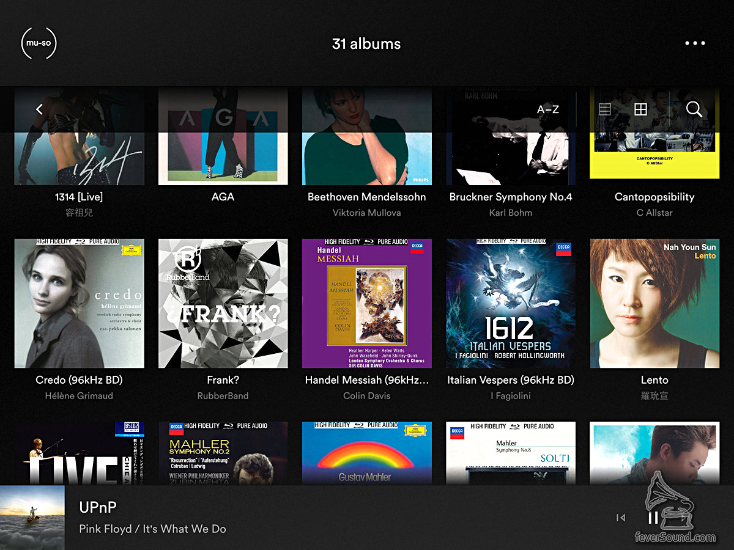
Task: Open the Cantopopsibility album cover
Action: (x=654, y=133)
